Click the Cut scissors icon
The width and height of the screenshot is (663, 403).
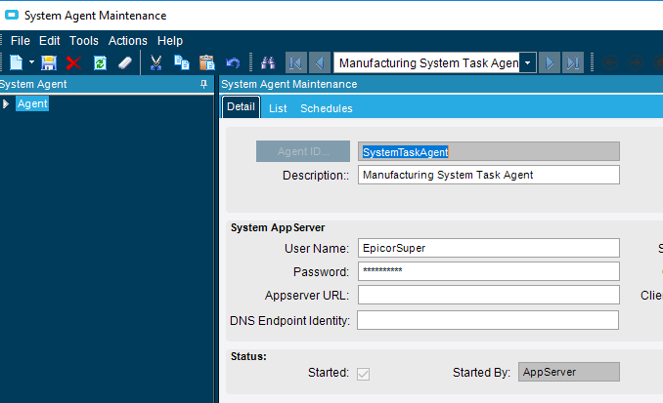click(x=155, y=62)
